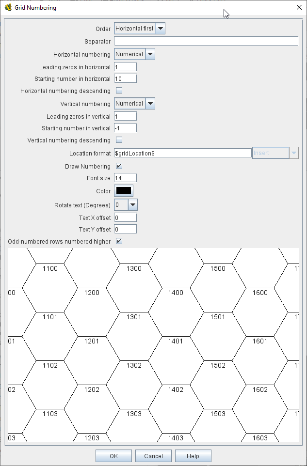
Task: Enable Vertical numbering descending checkbox
Action: point(119,140)
